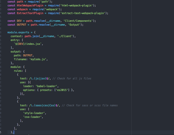Click the rules: property key

(18, 71)
